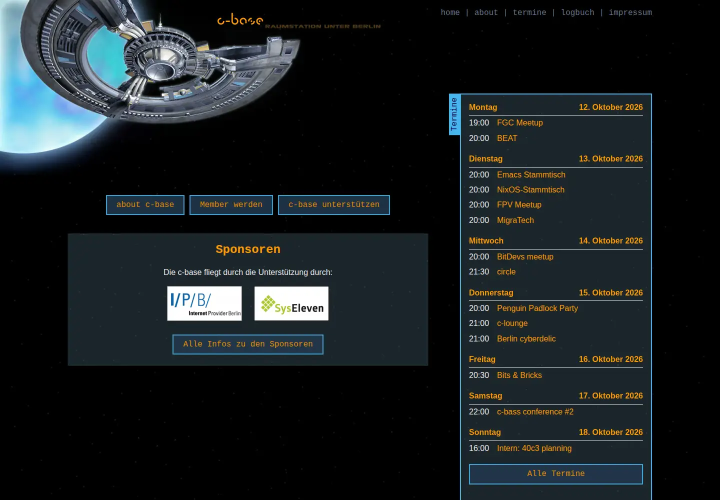Click the date 12. Oktober 2026
720x500 pixels.
(610, 107)
